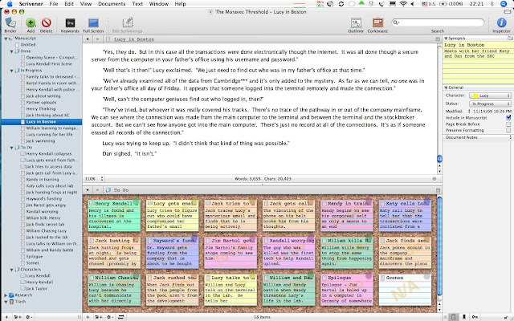Open the Keywords panel
This screenshot has height=321, width=514.
[70, 23]
